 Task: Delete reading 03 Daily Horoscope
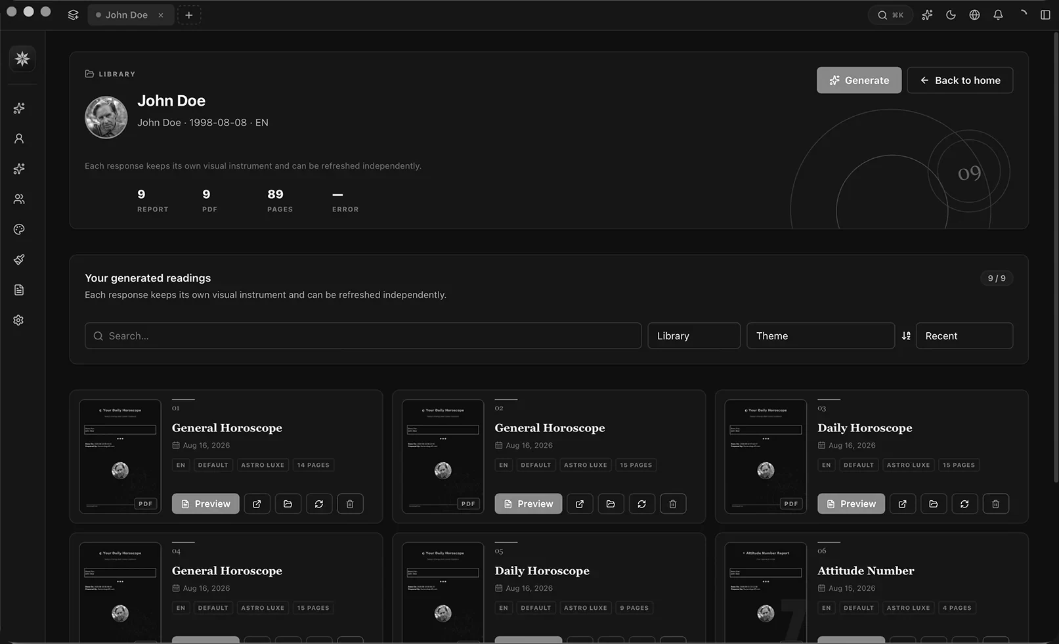pos(996,504)
